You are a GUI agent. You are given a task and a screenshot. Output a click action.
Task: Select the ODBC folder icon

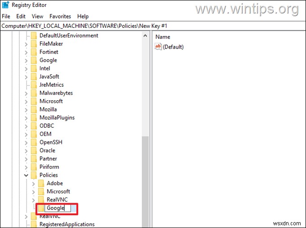34,126
